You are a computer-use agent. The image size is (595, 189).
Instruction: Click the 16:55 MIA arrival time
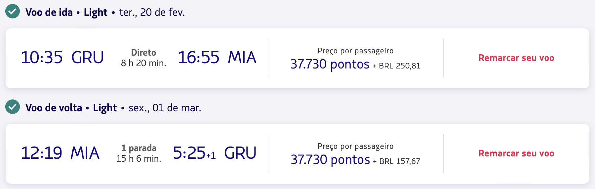pyautogui.click(x=217, y=58)
